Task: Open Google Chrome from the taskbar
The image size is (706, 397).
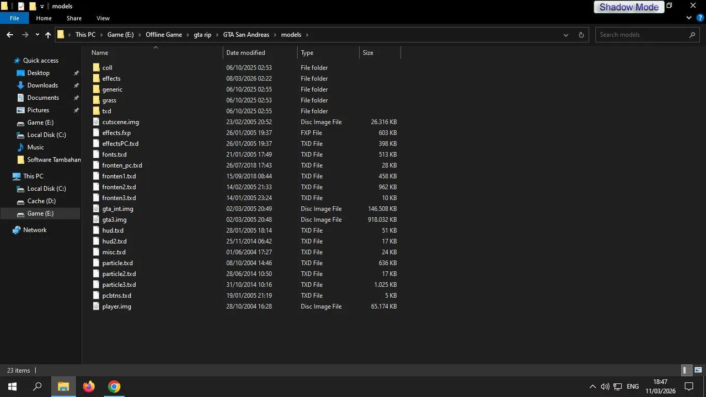Action: [x=114, y=387]
